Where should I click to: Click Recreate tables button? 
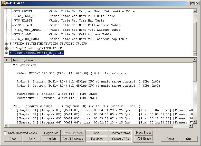tap(120, 133)
